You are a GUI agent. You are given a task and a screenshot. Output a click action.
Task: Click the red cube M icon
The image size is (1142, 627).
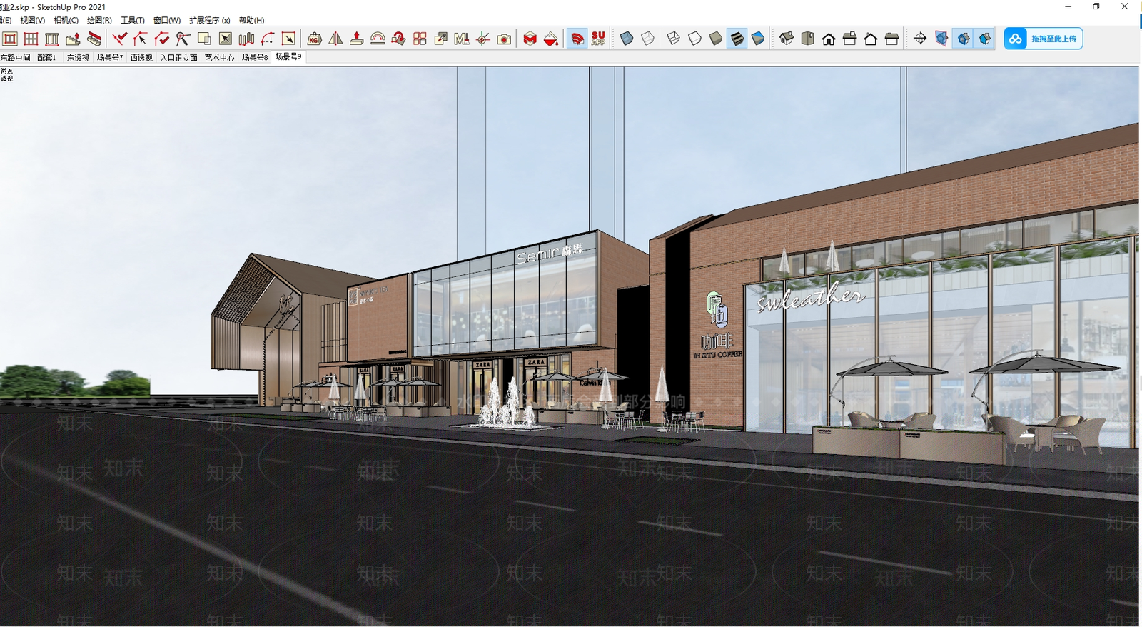coord(530,39)
